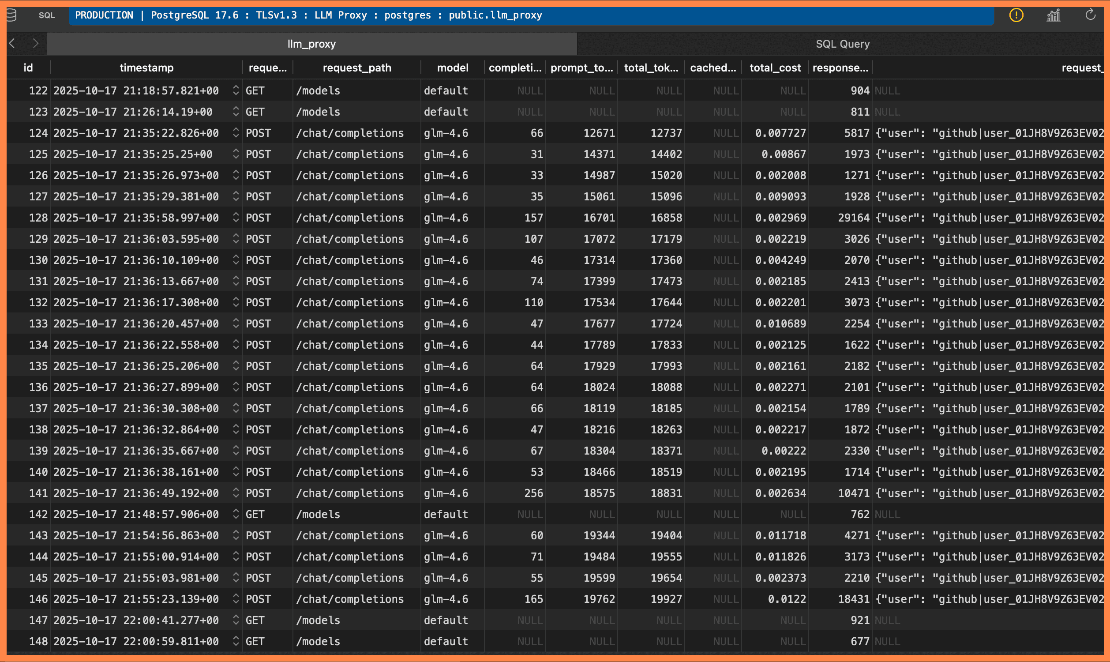The image size is (1110, 662).
Task: Open the statistics chart view
Action: [1053, 15]
